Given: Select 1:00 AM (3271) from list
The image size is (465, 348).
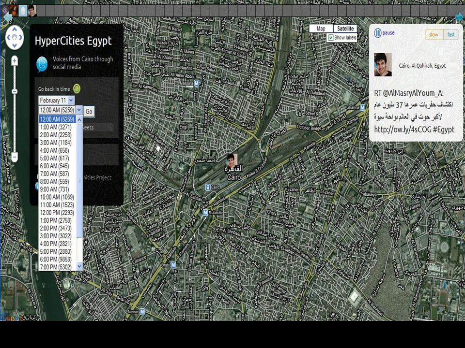Looking at the screenshot, I should click(x=57, y=127).
